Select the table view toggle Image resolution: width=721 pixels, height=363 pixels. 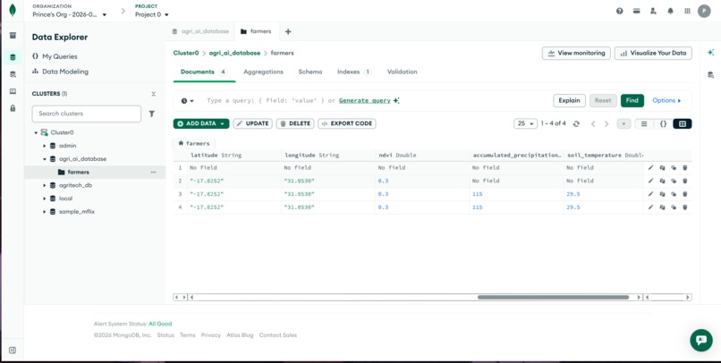pyautogui.click(x=683, y=123)
